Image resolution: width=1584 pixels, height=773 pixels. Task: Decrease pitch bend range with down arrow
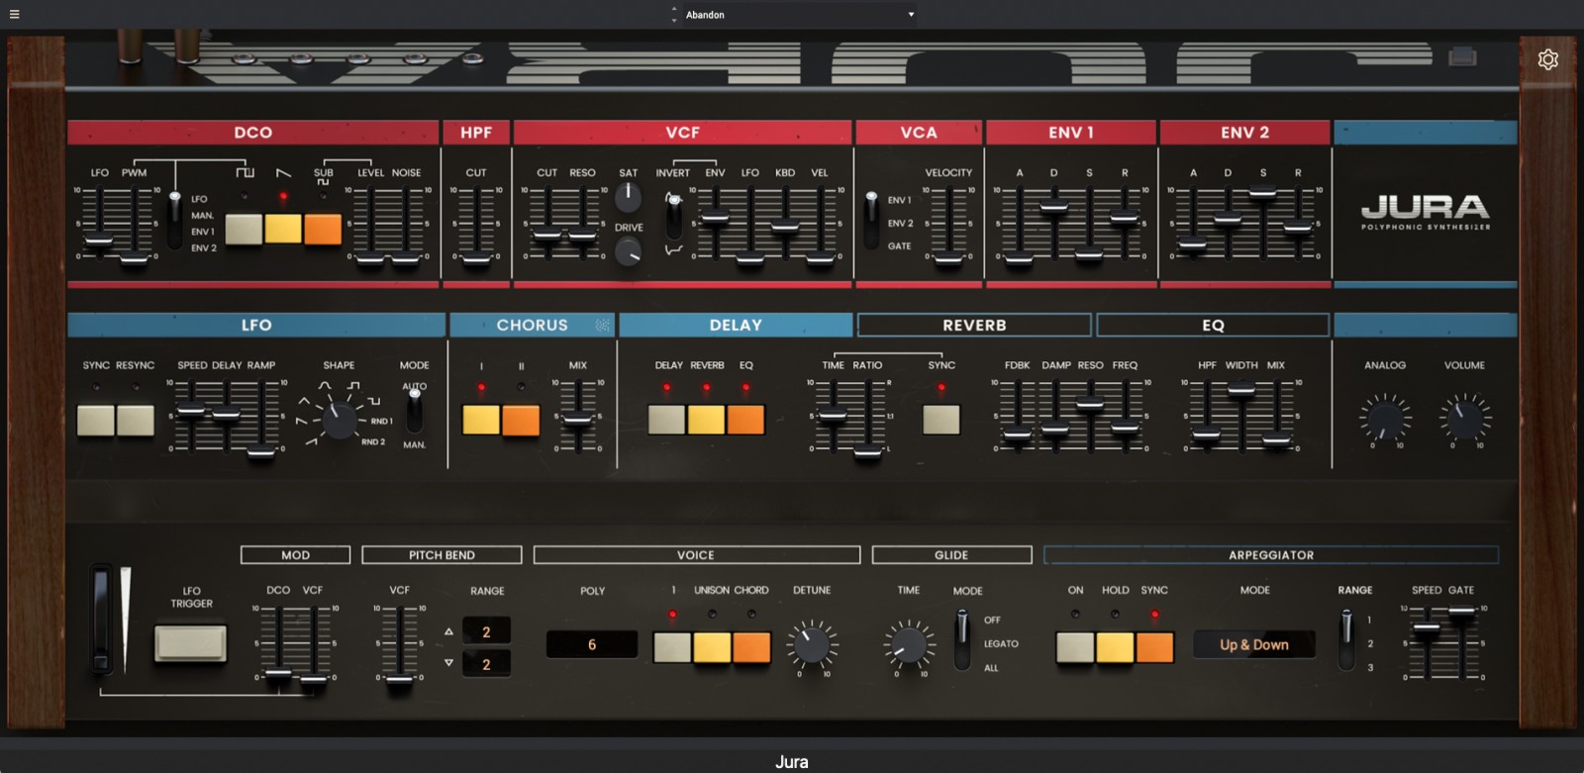coord(448,662)
